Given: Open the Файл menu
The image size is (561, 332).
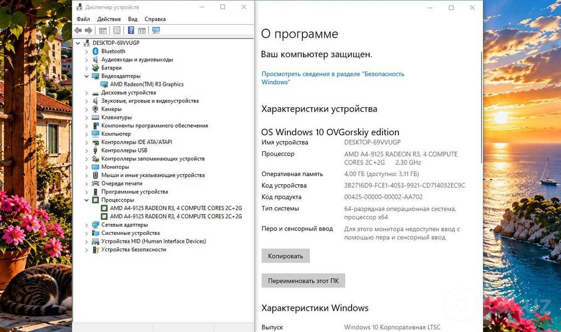Looking at the screenshot, I should 83,19.
